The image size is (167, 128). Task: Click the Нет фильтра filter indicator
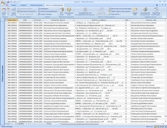[x=39, y=124]
